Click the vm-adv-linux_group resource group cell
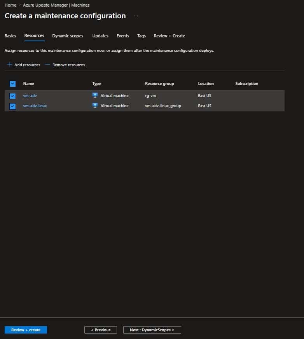Screen dimensions: 304x339 pos(163,106)
